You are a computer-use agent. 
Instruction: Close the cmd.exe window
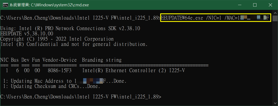[270, 5]
